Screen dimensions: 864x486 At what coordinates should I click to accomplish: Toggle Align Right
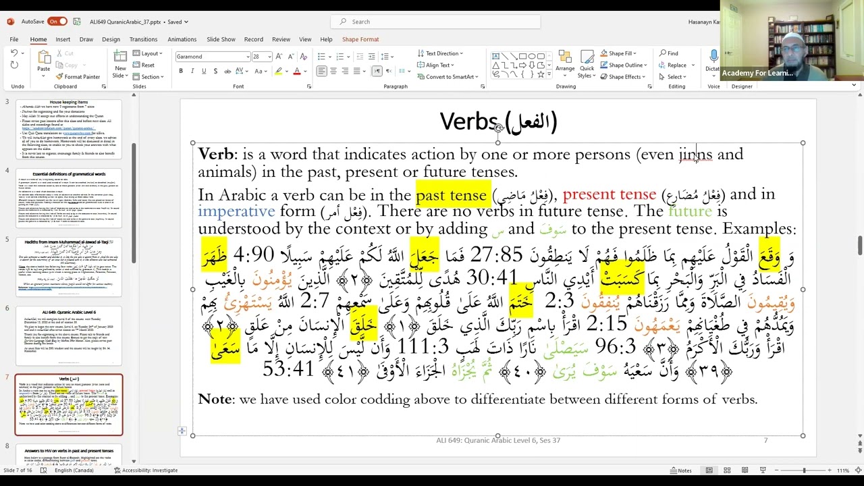pyautogui.click(x=345, y=72)
